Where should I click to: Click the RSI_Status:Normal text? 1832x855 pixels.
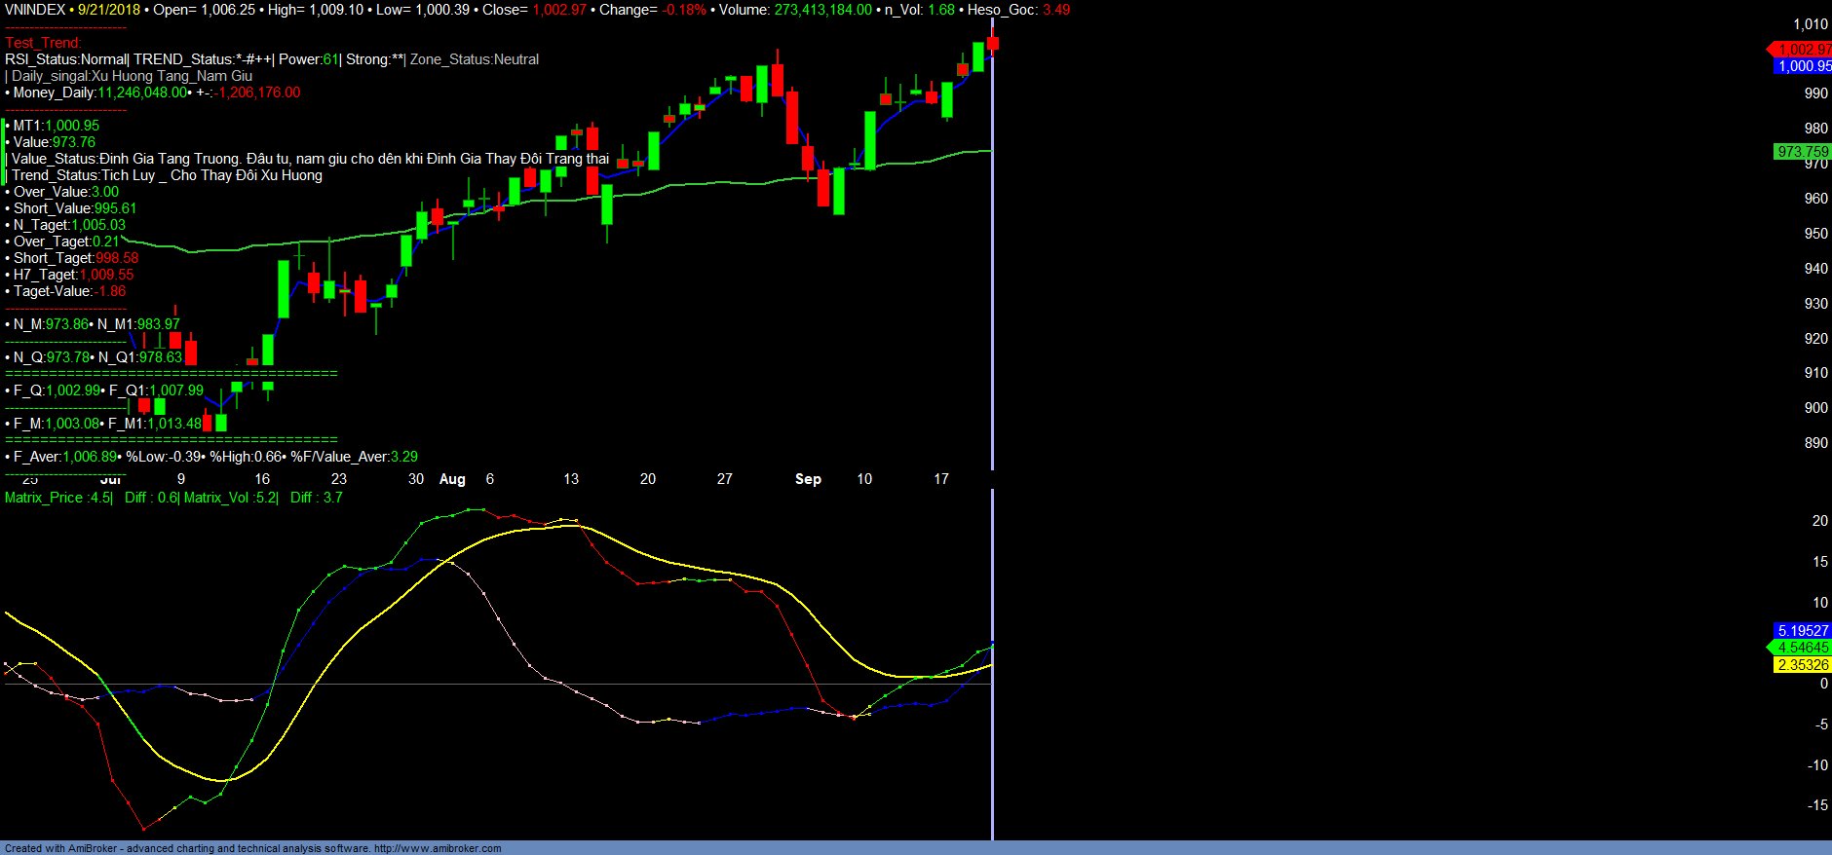66,59
